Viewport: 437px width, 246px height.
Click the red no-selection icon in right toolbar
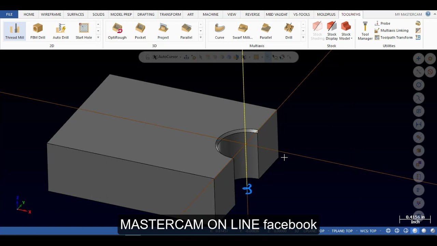point(430,72)
